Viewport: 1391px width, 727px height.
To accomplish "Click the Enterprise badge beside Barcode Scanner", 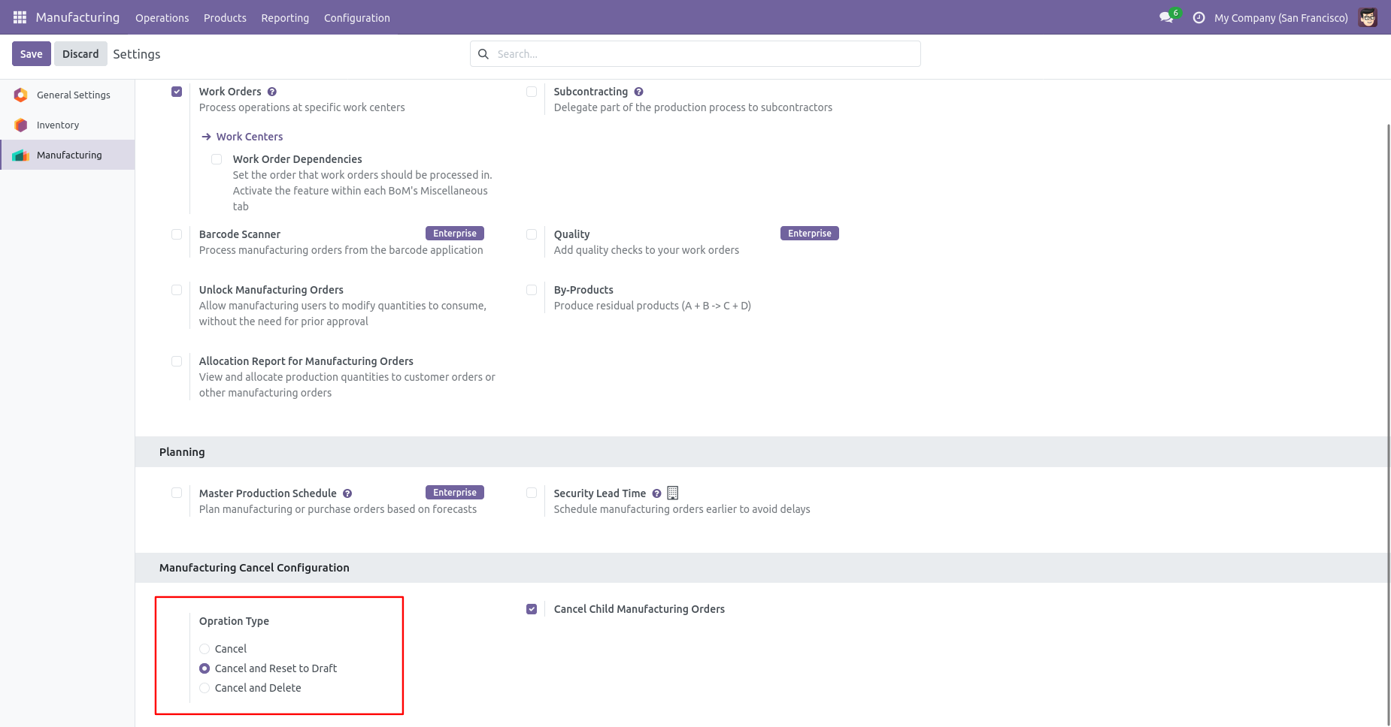I will tap(455, 234).
